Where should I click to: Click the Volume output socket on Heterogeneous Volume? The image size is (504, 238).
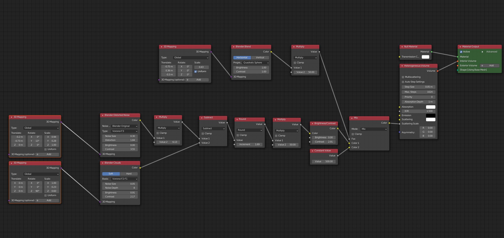pos(438,71)
